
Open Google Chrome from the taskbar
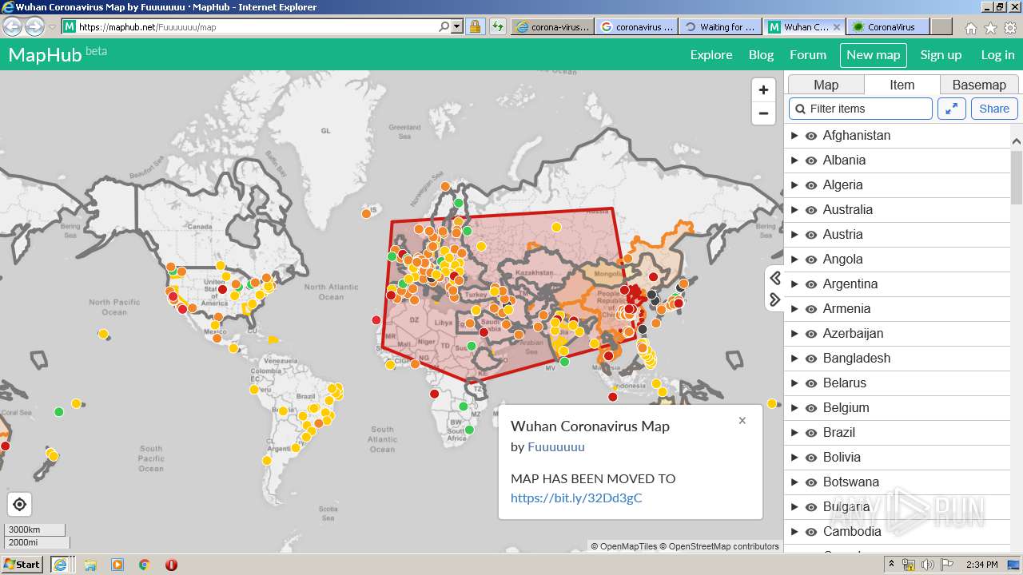tap(145, 565)
